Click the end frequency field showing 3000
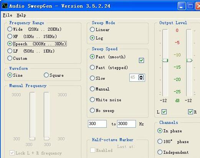Screen dimensions: 200x158 pyautogui.click(x=126, y=124)
